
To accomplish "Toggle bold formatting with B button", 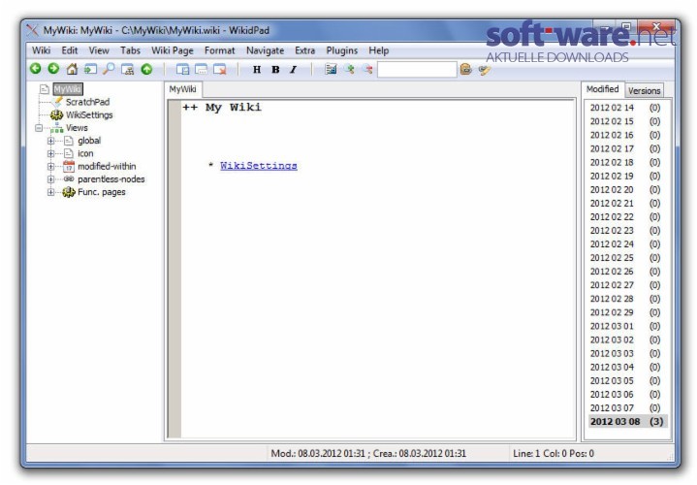I will coord(275,70).
